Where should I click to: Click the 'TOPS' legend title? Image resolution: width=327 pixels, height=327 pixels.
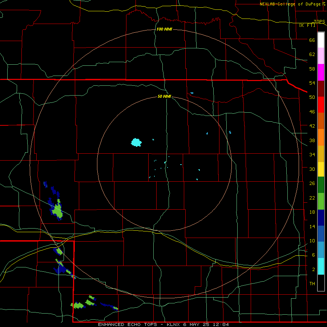pos(319,21)
